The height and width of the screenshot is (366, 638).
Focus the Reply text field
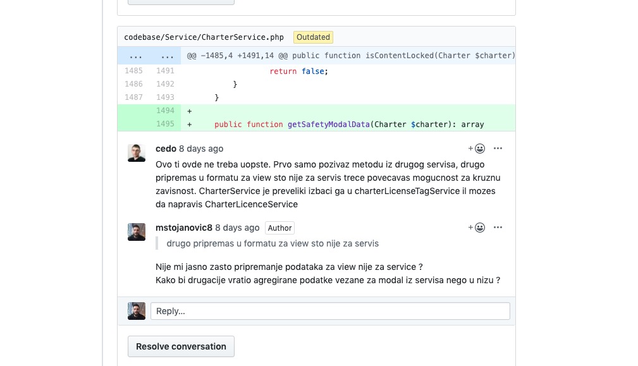point(330,311)
